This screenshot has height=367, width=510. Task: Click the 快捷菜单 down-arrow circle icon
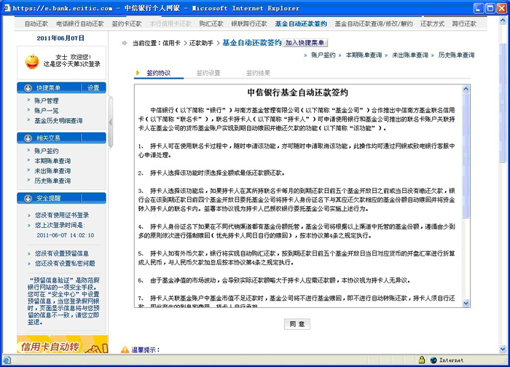click(x=28, y=87)
